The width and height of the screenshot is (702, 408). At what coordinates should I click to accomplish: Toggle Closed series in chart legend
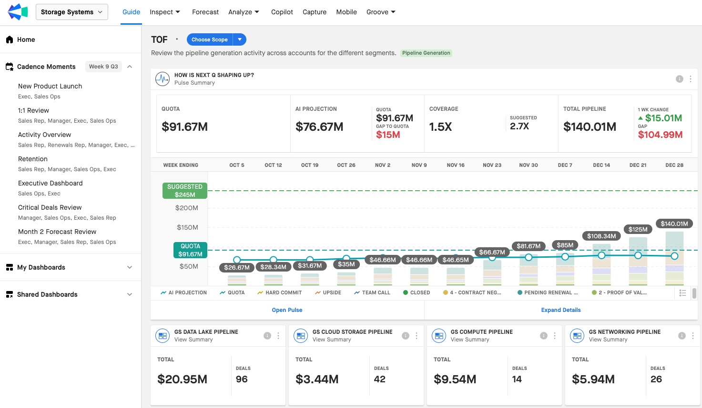[416, 293]
